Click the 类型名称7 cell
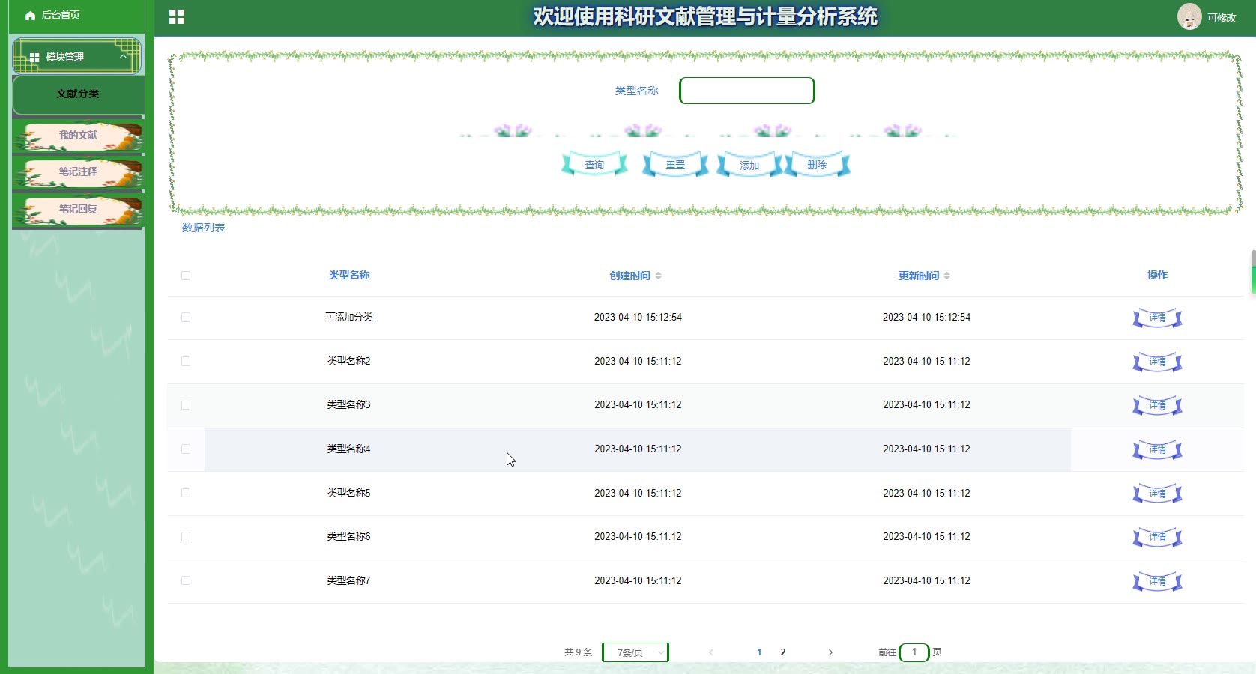 click(x=349, y=580)
